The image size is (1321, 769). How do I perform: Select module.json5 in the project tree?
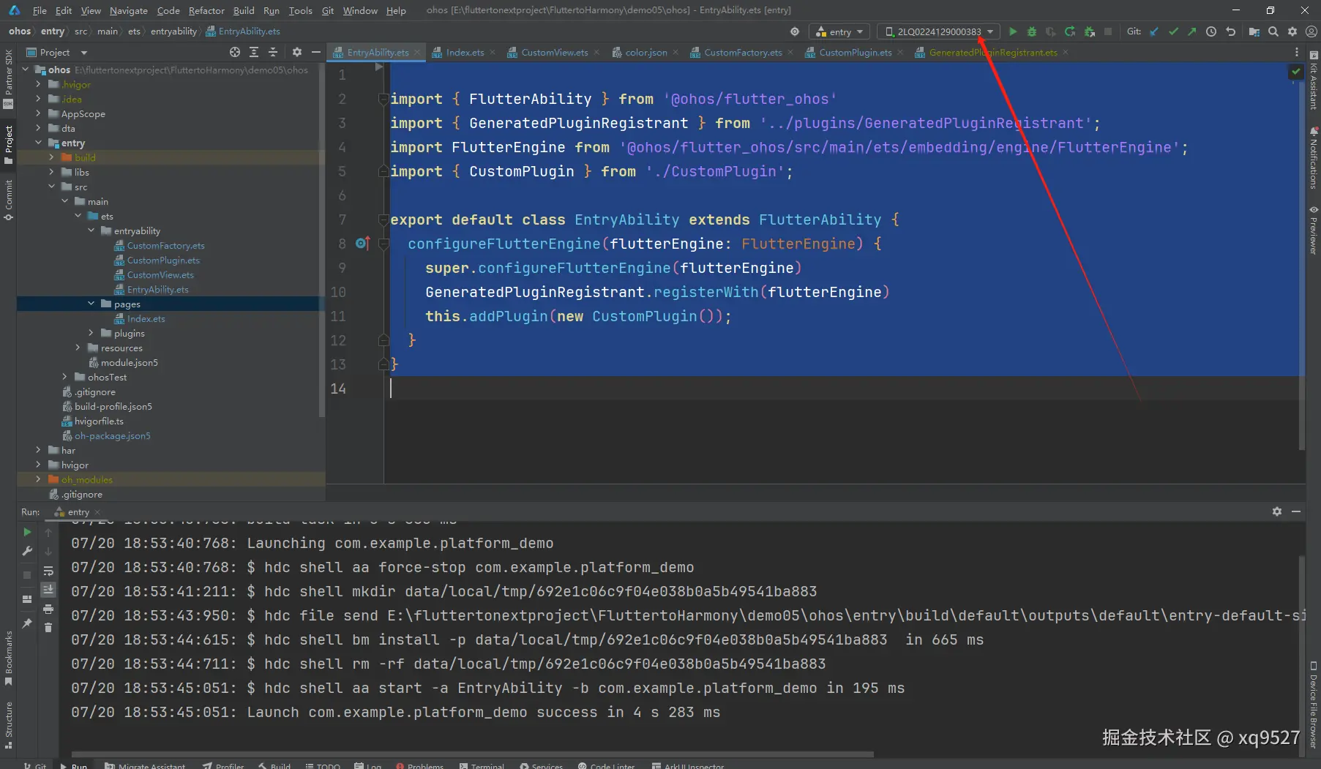click(129, 362)
